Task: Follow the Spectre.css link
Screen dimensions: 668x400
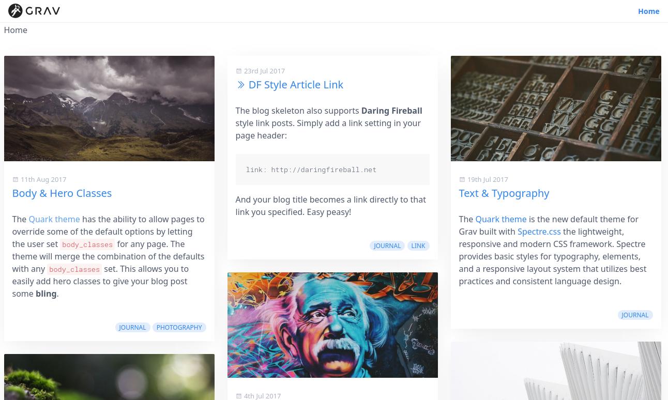Action: pos(539,232)
